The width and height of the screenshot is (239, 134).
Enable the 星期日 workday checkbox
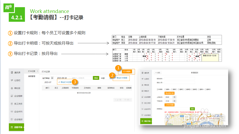(206, 89)
